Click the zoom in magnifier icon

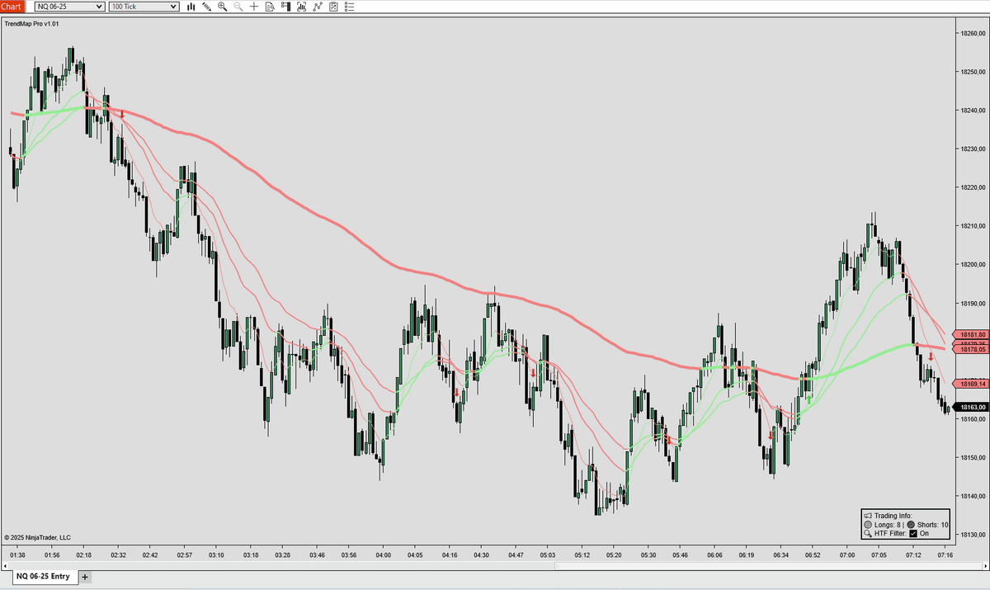click(x=223, y=7)
